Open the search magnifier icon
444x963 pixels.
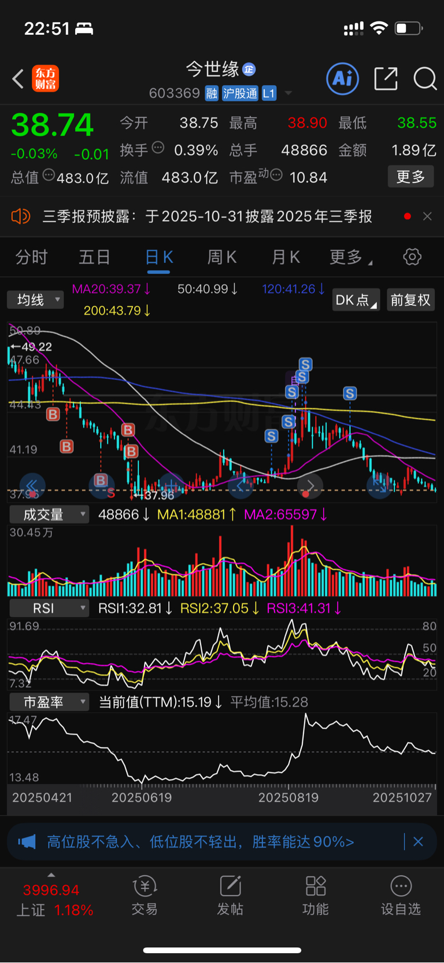click(x=425, y=79)
